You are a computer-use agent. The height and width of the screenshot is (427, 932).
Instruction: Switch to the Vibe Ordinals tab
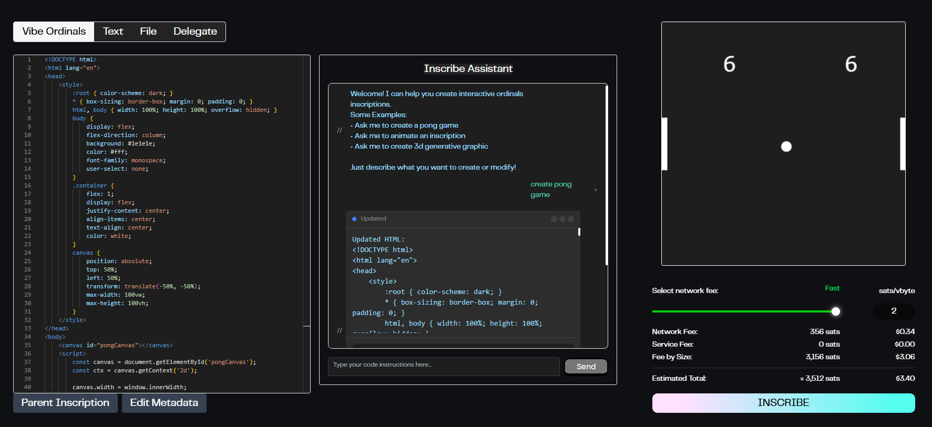[54, 32]
